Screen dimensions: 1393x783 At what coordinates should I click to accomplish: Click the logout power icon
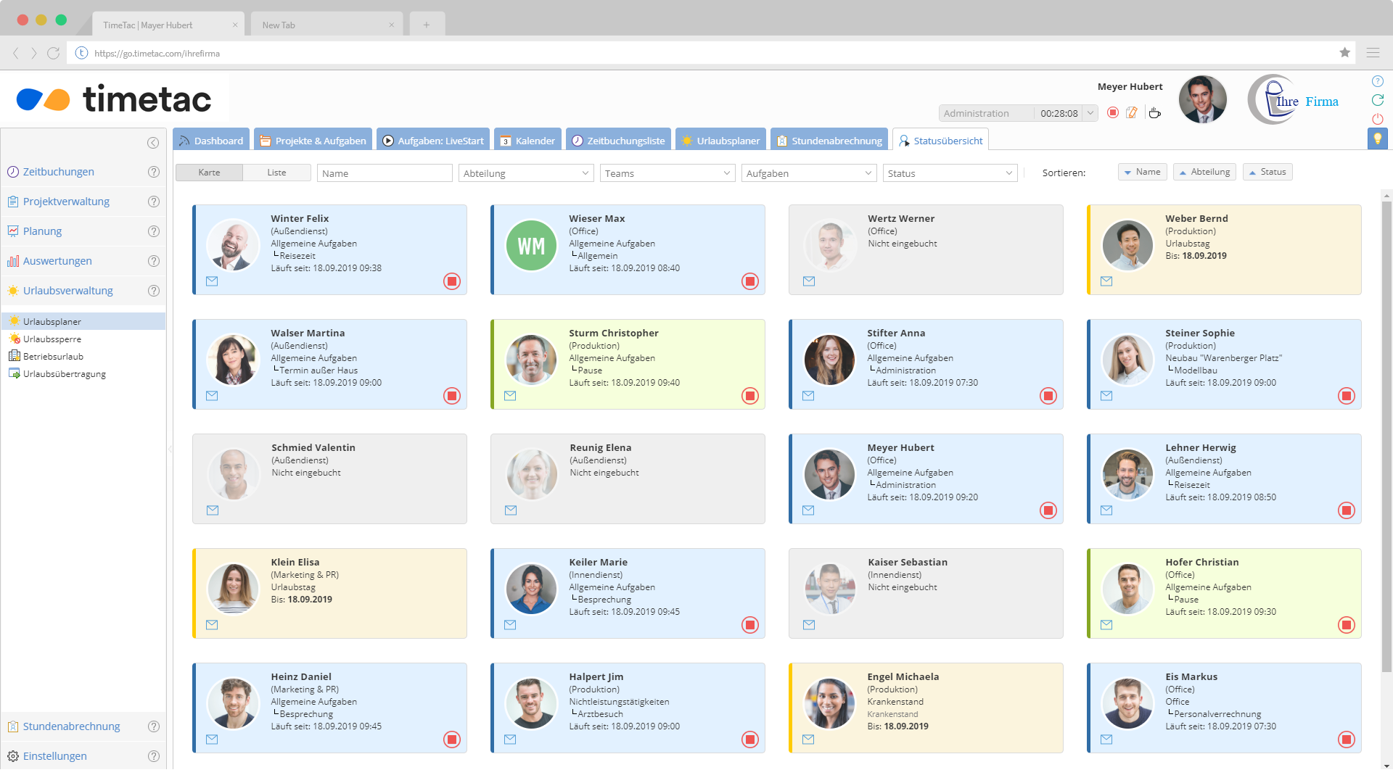pyautogui.click(x=1377, y=119)
